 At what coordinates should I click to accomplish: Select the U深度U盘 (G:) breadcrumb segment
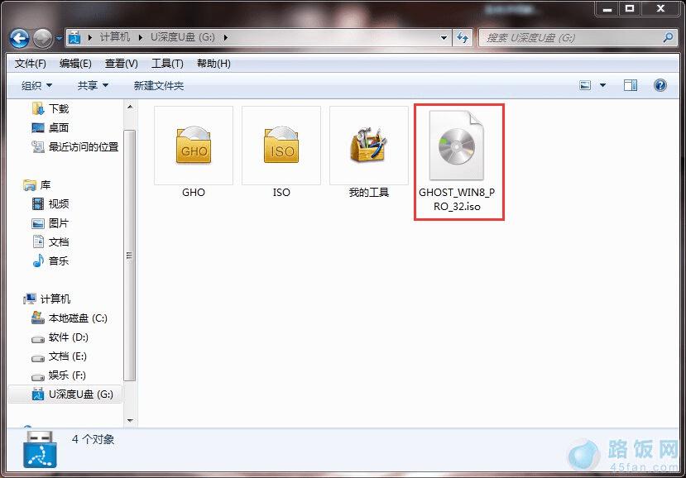[183, 37]
